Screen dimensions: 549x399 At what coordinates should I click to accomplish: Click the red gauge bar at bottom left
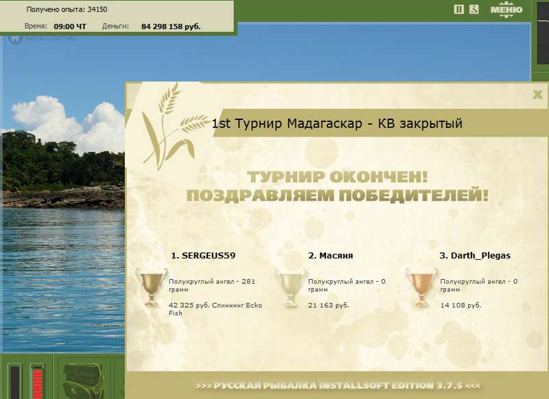click(37, 383)
